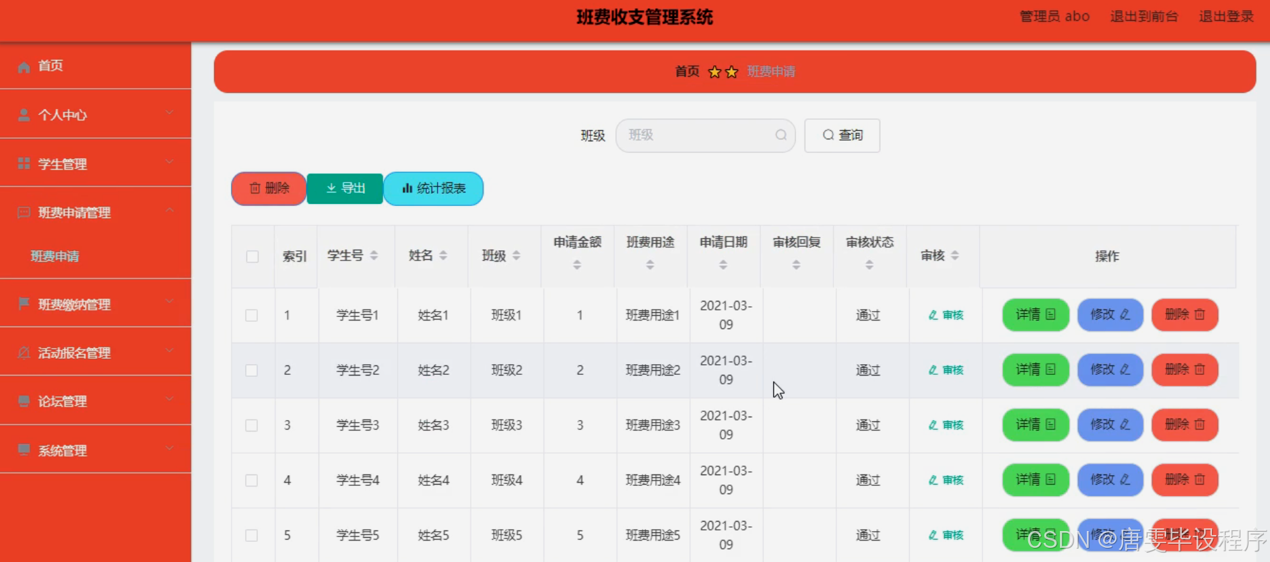Check the checkbox for row 学生号1

tap(252, 316)
